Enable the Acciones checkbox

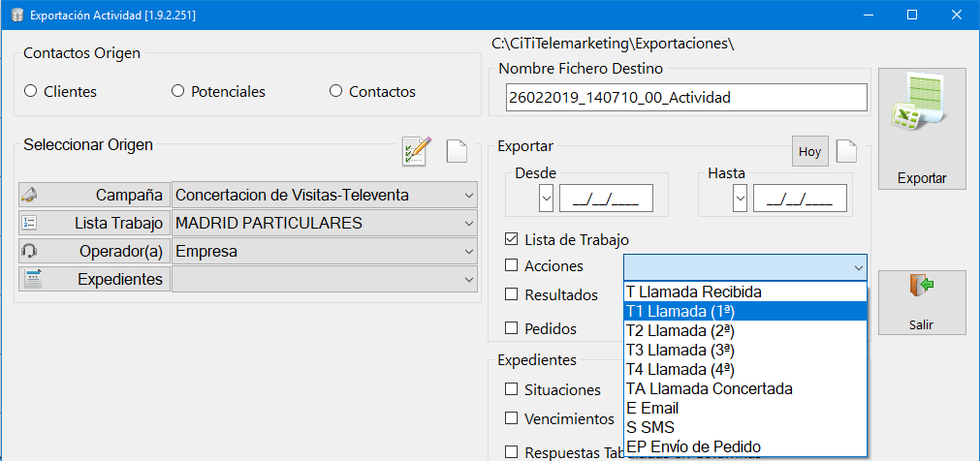[x=511, y=265]
